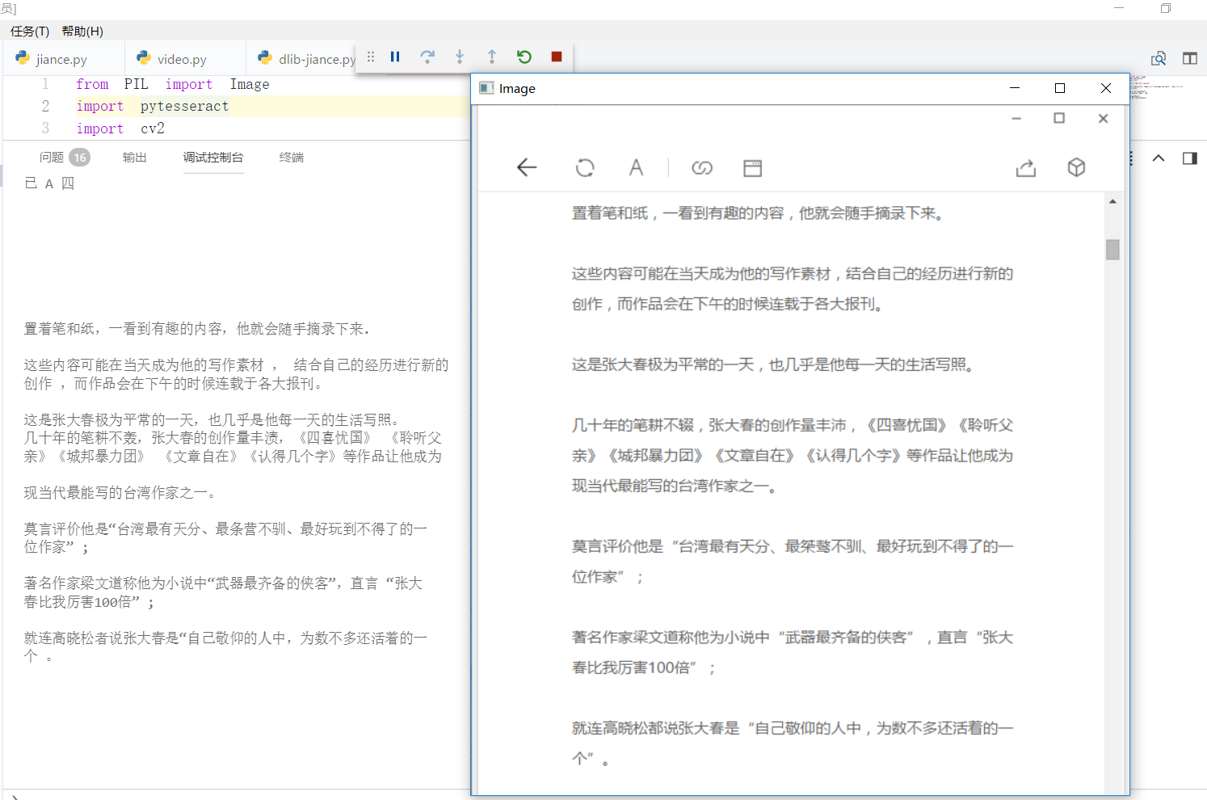This screenshot has width=1207, height=800.
Task: Select the text recognition A icon
Action: (x=637, y=167)
